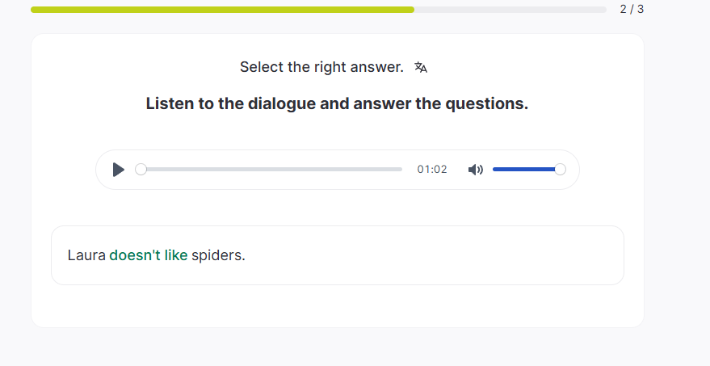The height and width of the screenshot is (366, 710).
Task: Click the word "Laura" in the sentence
Action: (x=86, y=255)
